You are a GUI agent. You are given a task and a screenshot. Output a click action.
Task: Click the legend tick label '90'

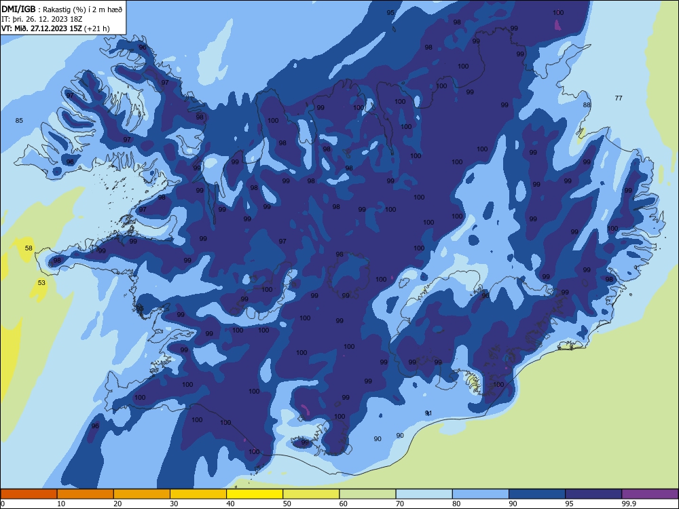[x=513, y=504]
